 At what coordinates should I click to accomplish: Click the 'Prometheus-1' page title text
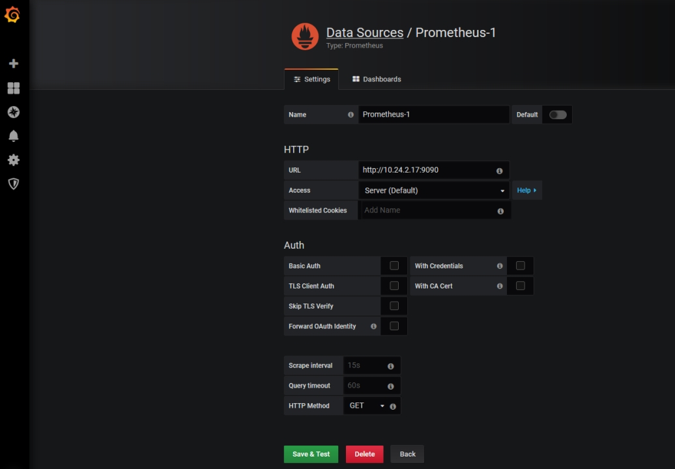point(455,33)
